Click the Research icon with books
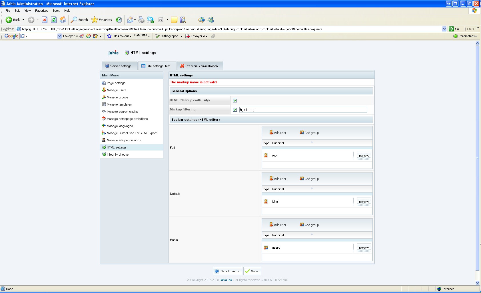This screenshot has width=481, height=293. click(x=183, y=20)
